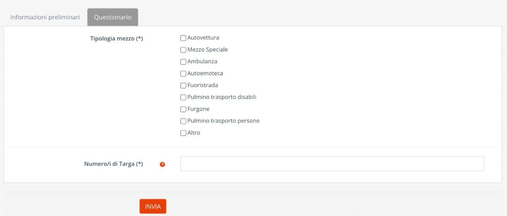
Task: Open the Questionario tab
Action: [x=112, y=17]
